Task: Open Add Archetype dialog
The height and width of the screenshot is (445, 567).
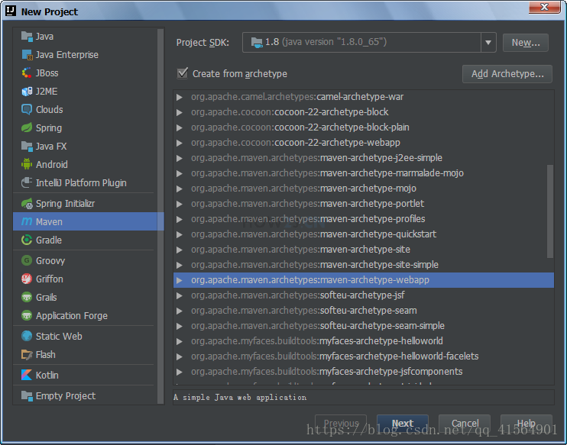Action: pyautogui.click(x=507, y=74)
